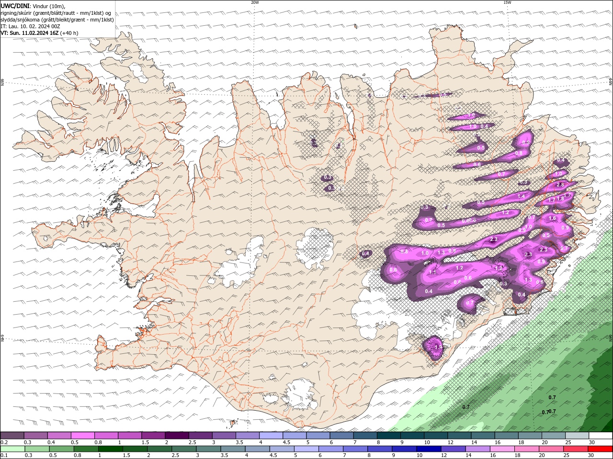Pick the dark purple top-row swatch labeled 2
The height and width of the screenshot is (459, 613).
[x=177, y=436]
